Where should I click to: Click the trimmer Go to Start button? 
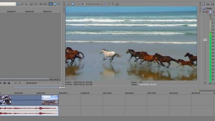click(x=15, y=83)
